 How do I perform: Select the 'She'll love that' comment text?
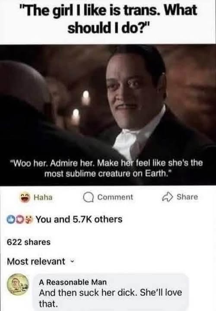click(110, 298)
